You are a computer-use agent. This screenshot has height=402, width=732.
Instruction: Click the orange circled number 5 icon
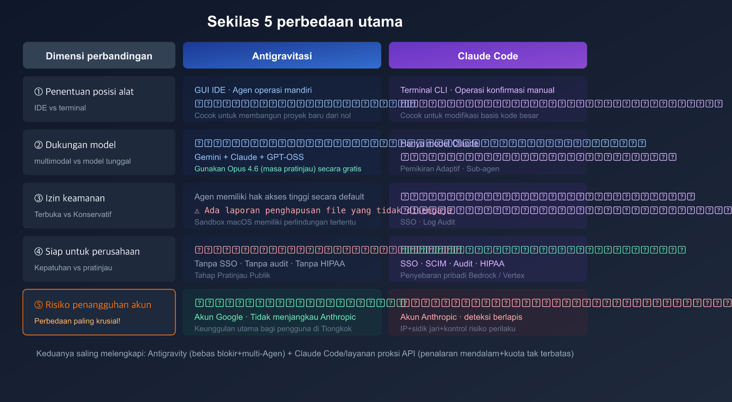tap(38, 305)
